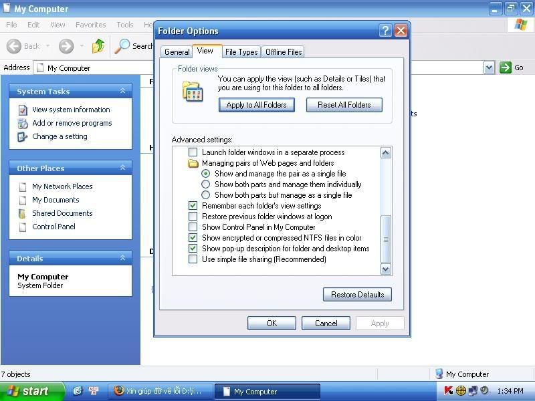Uncheck Show pop-up description for folder items

pos(193,249)
